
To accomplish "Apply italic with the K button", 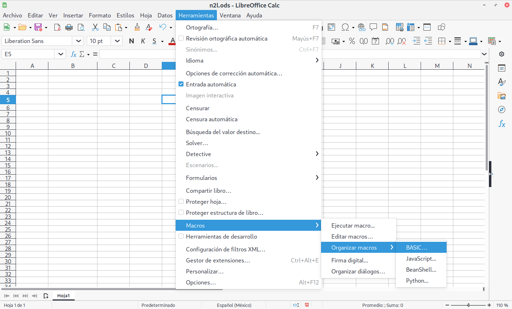I will [143, 41].
